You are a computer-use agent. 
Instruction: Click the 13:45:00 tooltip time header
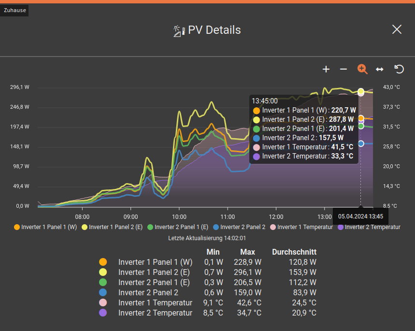(265, 101)
